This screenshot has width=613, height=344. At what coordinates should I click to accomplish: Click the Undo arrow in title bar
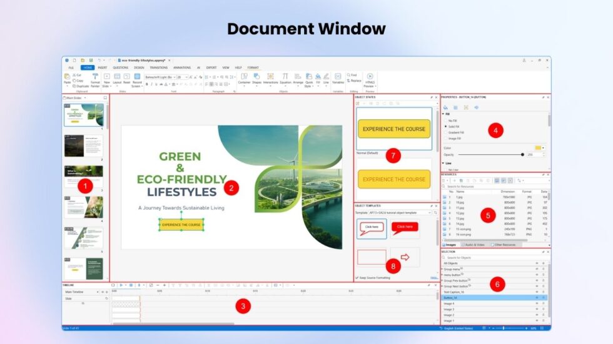99,61
